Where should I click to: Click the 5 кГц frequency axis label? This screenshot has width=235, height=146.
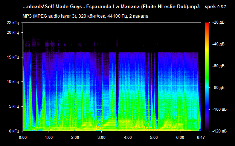pos(14,106)
